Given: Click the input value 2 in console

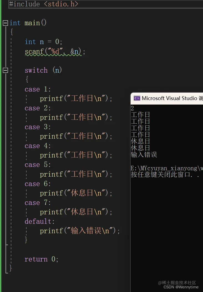Looking at the screenshot, I should tap(132, 108).
